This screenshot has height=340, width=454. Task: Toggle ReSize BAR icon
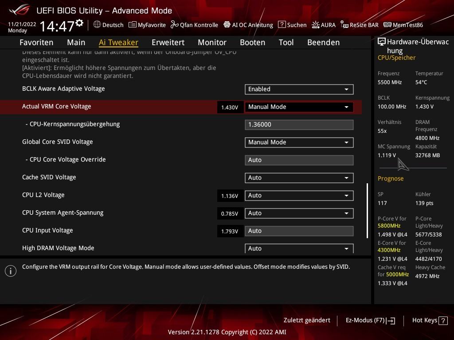click(x=344, y=25)
